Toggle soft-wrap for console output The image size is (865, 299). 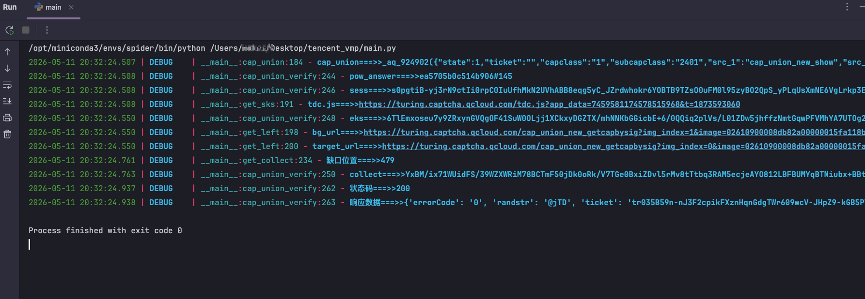pos(7,85)
